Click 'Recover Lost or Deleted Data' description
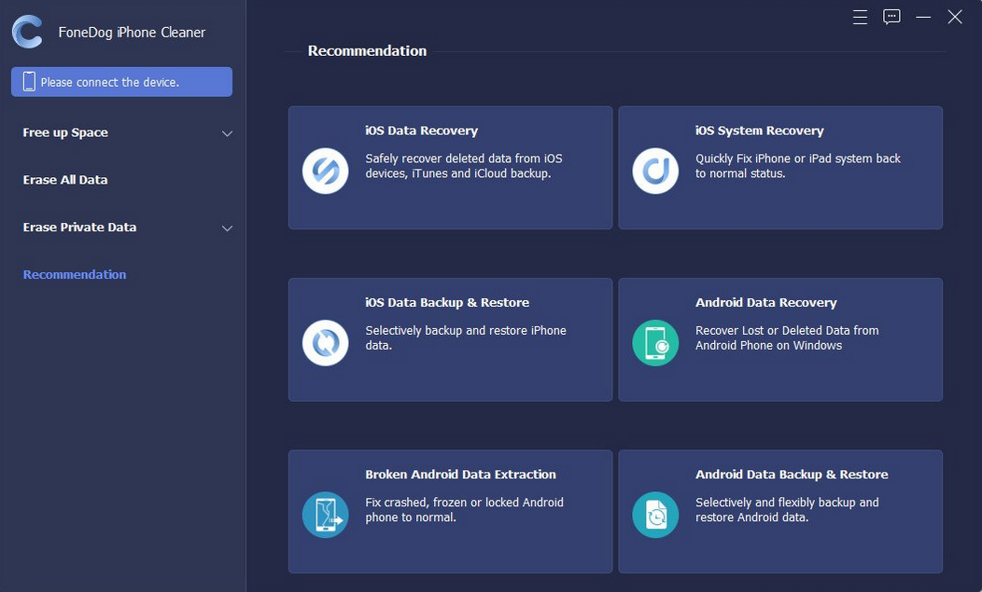The width and height of the screenshot is (982, 592). [x=787, y=337]
